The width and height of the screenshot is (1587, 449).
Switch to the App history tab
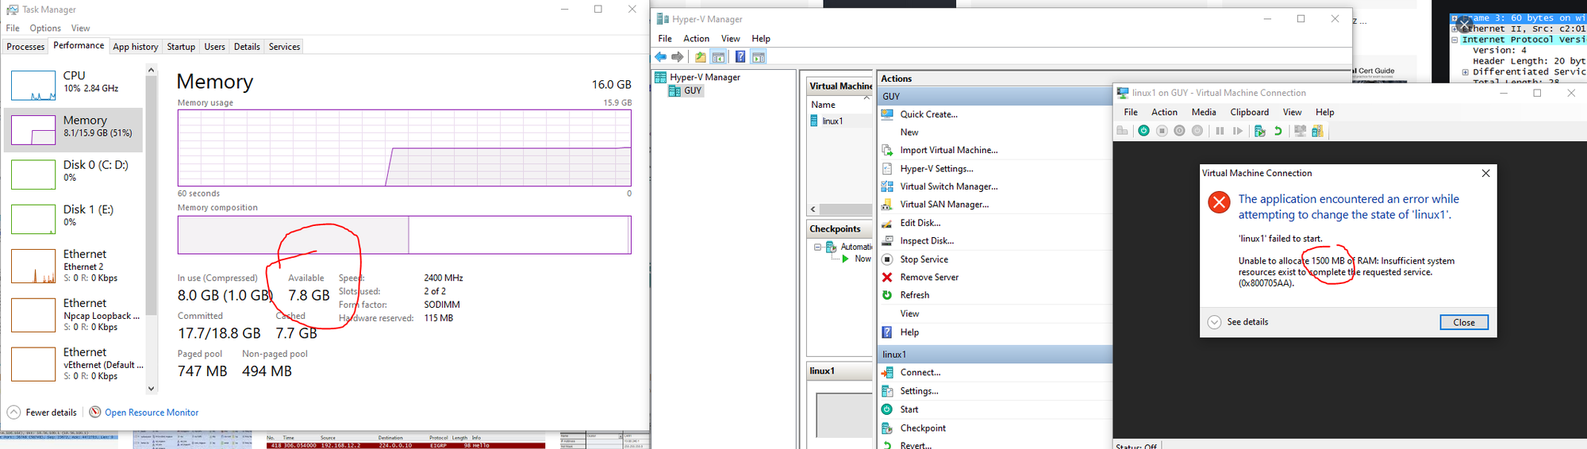click(136, 47)
